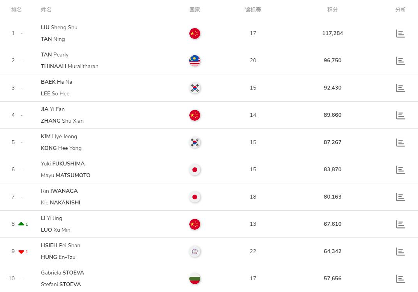Open Mayu MATSUMOTO profile link
Viewport: 418px width, 292px height.
click(x=65, y=175)
